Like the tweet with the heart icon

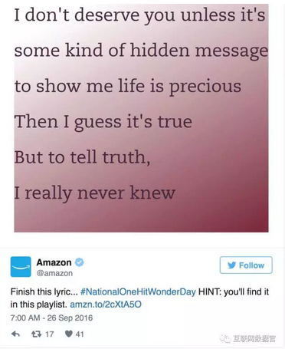click(69, 334)
